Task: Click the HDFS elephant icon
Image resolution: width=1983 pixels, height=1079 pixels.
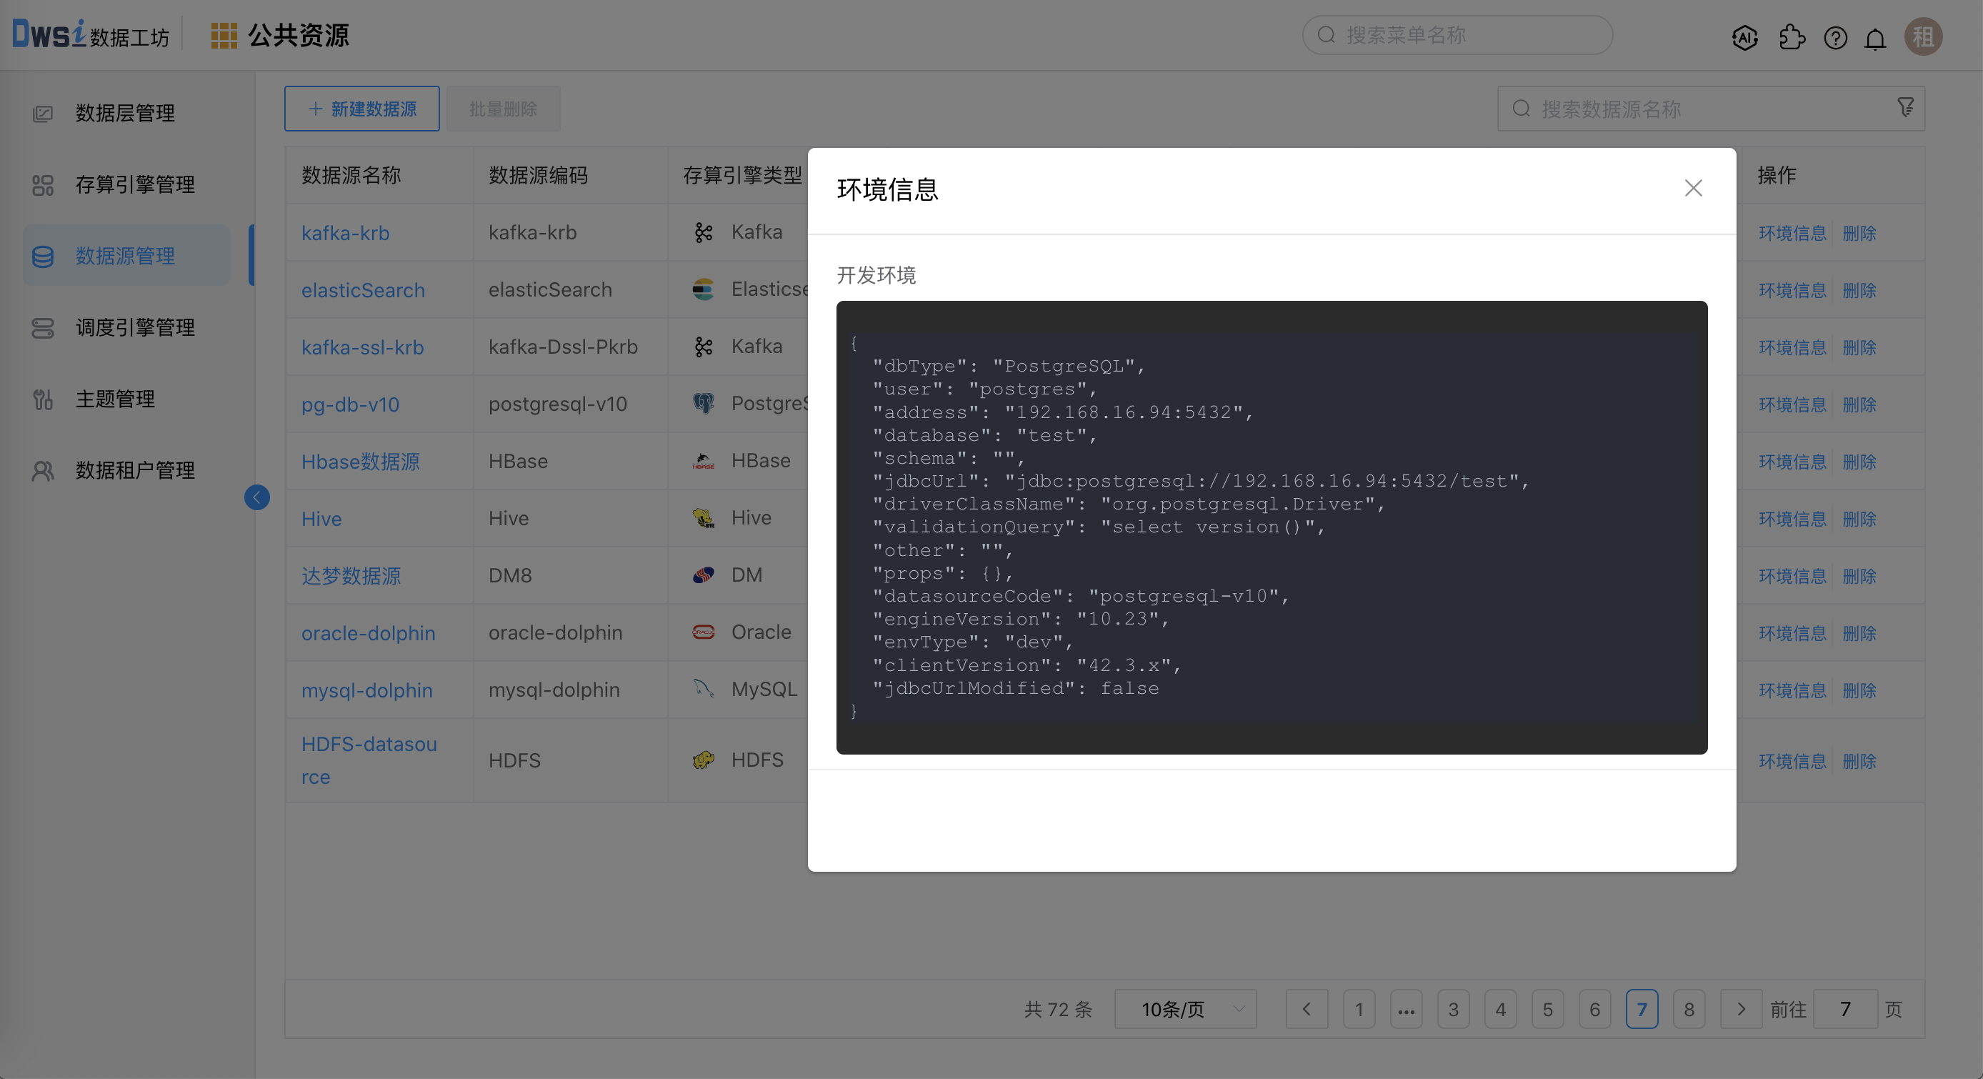Action: (x=703, y=760)
